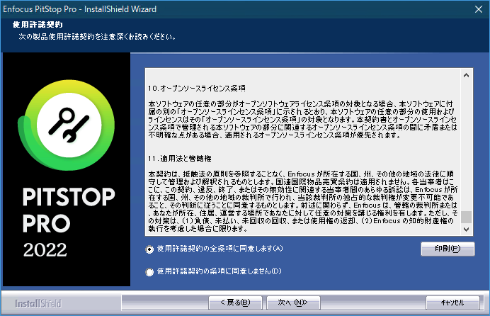Click the instruction text 次の製品使用許諾契約を注意深くお読みください
490x316 pixels.
click(97, 37)
